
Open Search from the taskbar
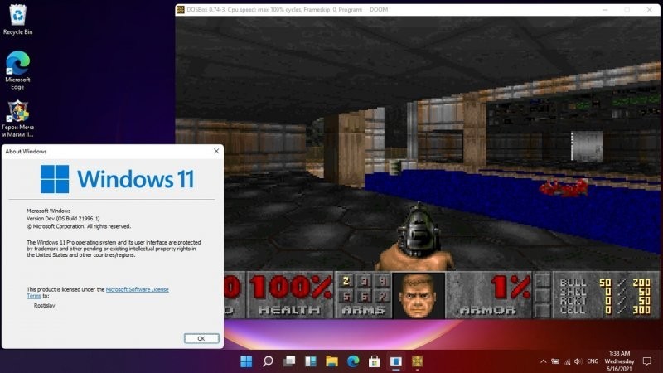tap(268, 361)
